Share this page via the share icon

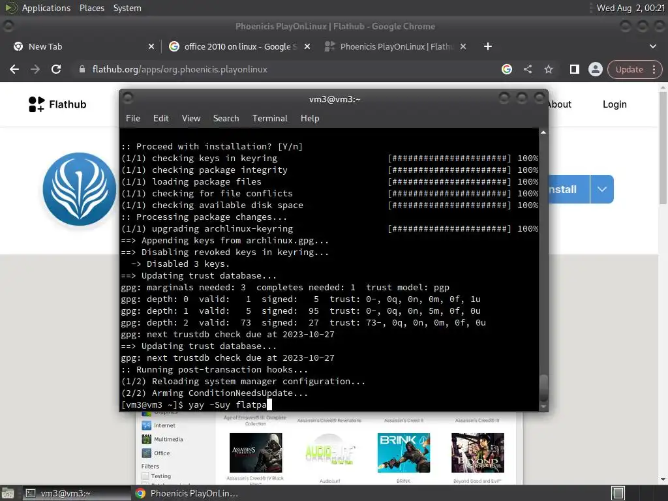pyautogui.click(x=528, y=69)
